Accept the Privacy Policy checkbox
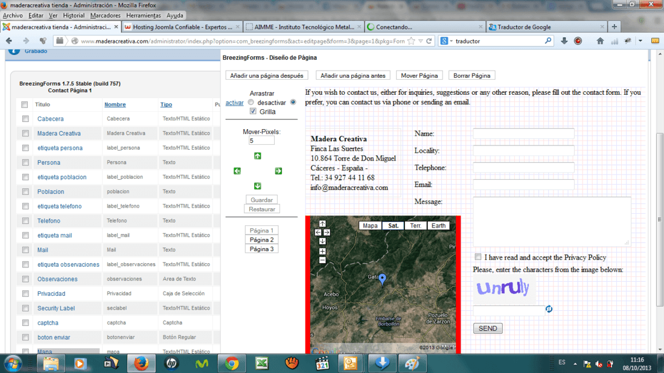This screenshot has width=664, height=373. tap(478, 257)
